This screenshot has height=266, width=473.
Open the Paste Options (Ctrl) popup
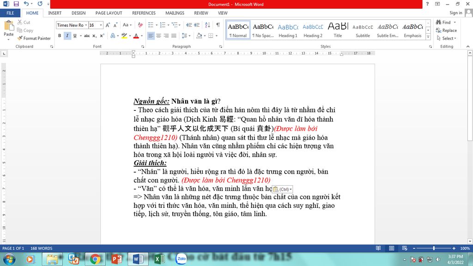pos(282,189)
